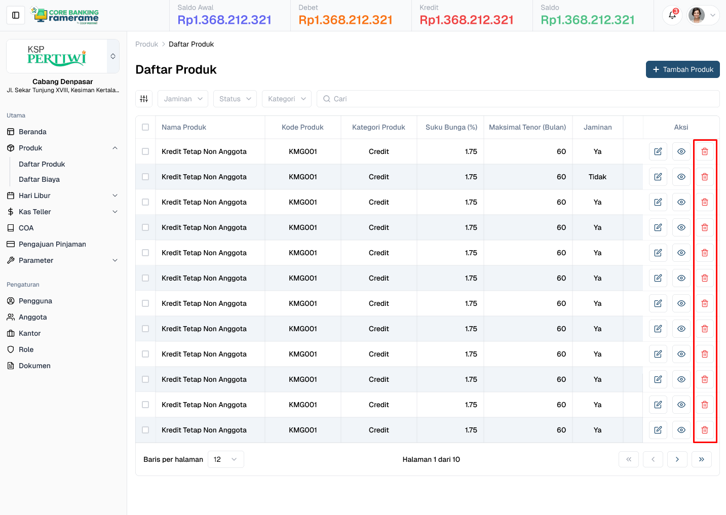The height and width of the screenshot is (515, 726).
Task: Jump to last page with double arrow
Action: pos(701,459)
